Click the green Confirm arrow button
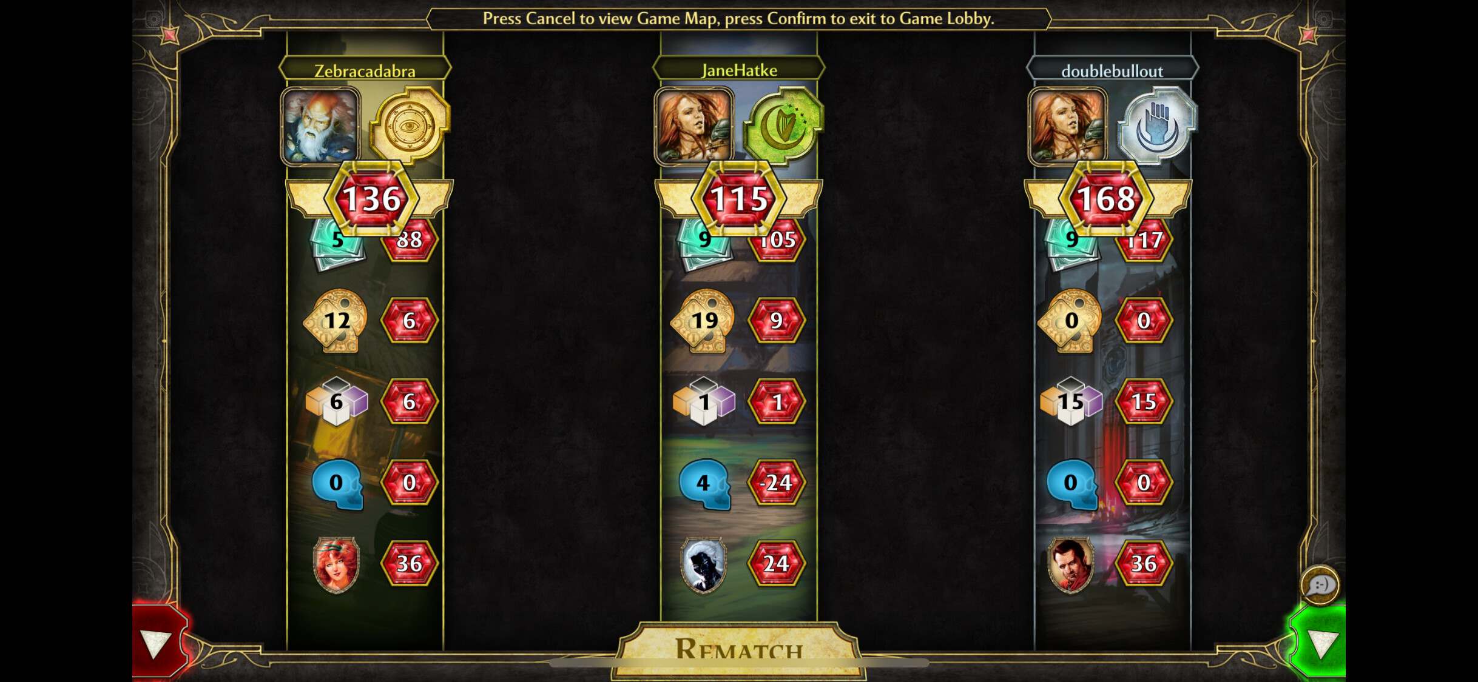1478x682 pixels. pos(1318,641)
